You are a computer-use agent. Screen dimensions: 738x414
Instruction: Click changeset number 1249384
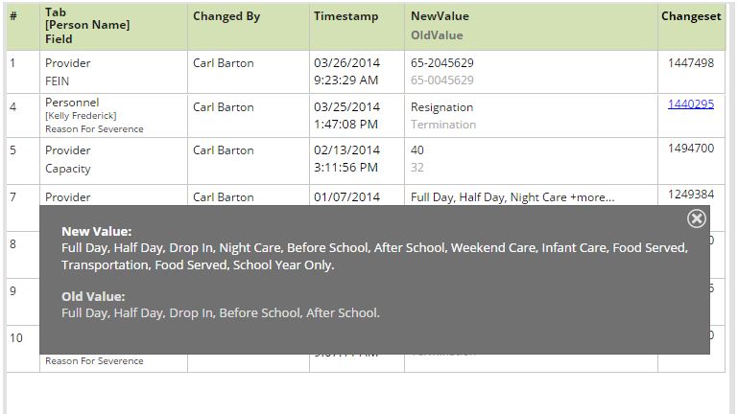click(691, 195)
